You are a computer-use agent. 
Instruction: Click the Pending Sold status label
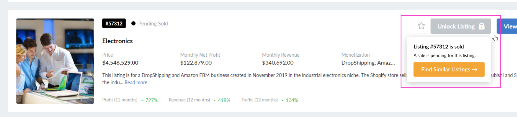coord(153,24)
